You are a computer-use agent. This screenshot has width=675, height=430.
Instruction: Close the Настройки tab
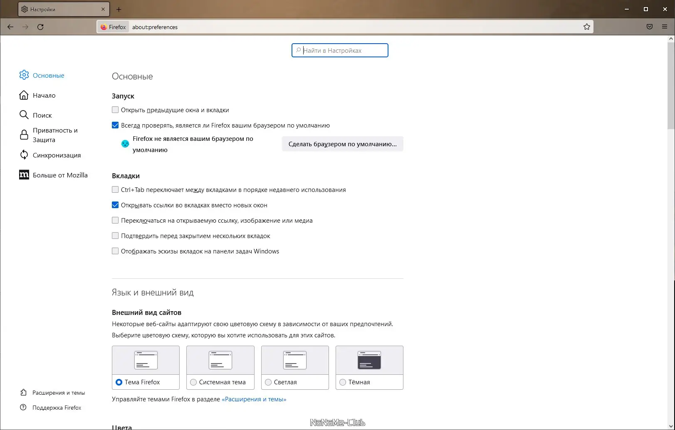[103, 9]
